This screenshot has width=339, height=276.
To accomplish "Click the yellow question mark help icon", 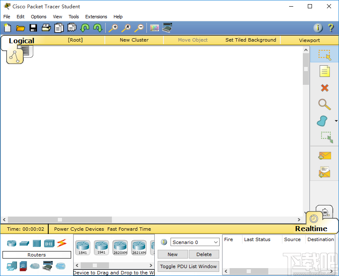I will point(331,28).
